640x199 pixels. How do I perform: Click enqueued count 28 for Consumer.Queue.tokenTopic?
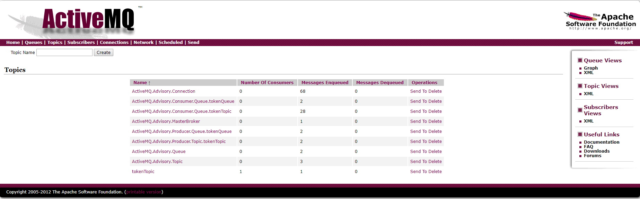pos(303,111)
